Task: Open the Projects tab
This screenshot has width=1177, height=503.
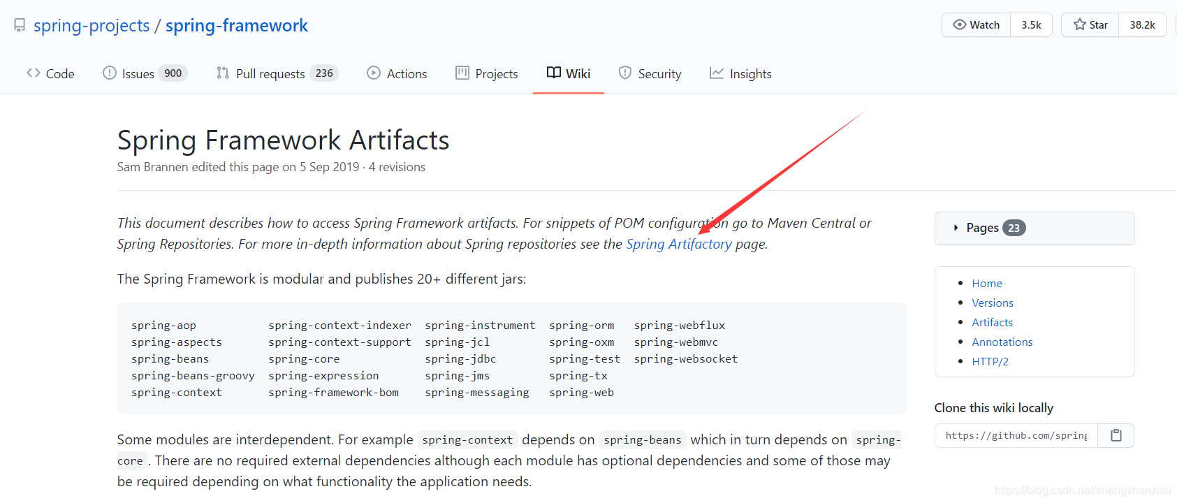Action: click(487, 73)
